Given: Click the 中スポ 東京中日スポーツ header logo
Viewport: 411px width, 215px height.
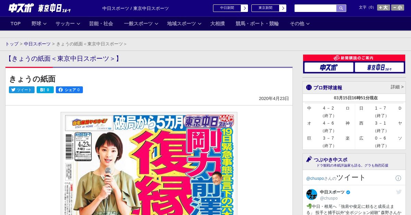Looking at the screenshot, I should [x=40, y=8].
